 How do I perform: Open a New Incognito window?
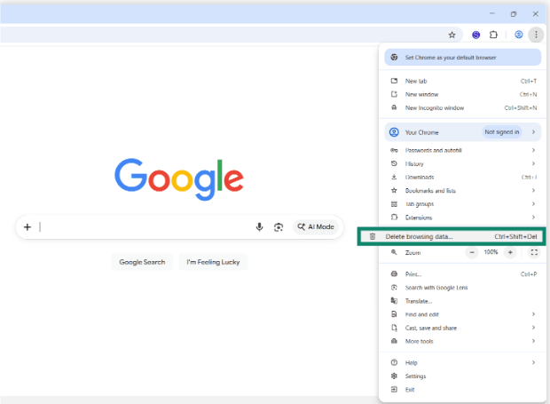(463, 107)
